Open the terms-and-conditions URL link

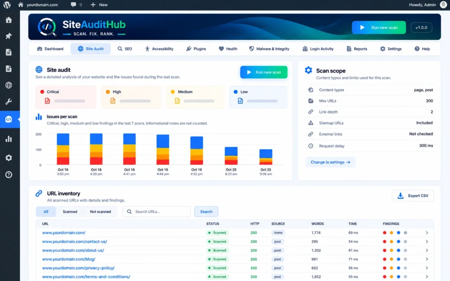coord(86,277)
